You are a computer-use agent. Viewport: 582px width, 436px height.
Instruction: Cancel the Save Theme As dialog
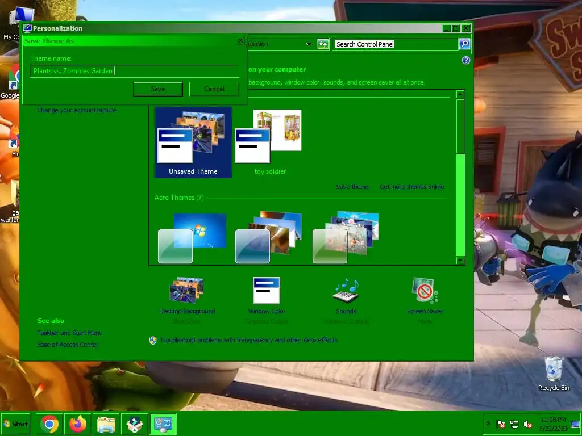click(214, 89)
